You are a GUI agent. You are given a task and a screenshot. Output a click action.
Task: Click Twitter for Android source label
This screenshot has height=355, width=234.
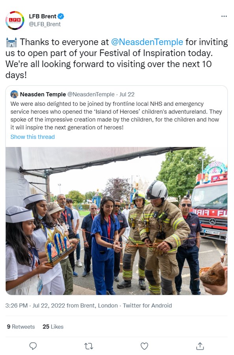point(147,306)
